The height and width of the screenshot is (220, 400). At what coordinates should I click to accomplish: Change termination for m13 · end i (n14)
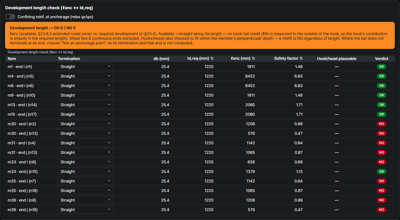[x=85, y=105]
